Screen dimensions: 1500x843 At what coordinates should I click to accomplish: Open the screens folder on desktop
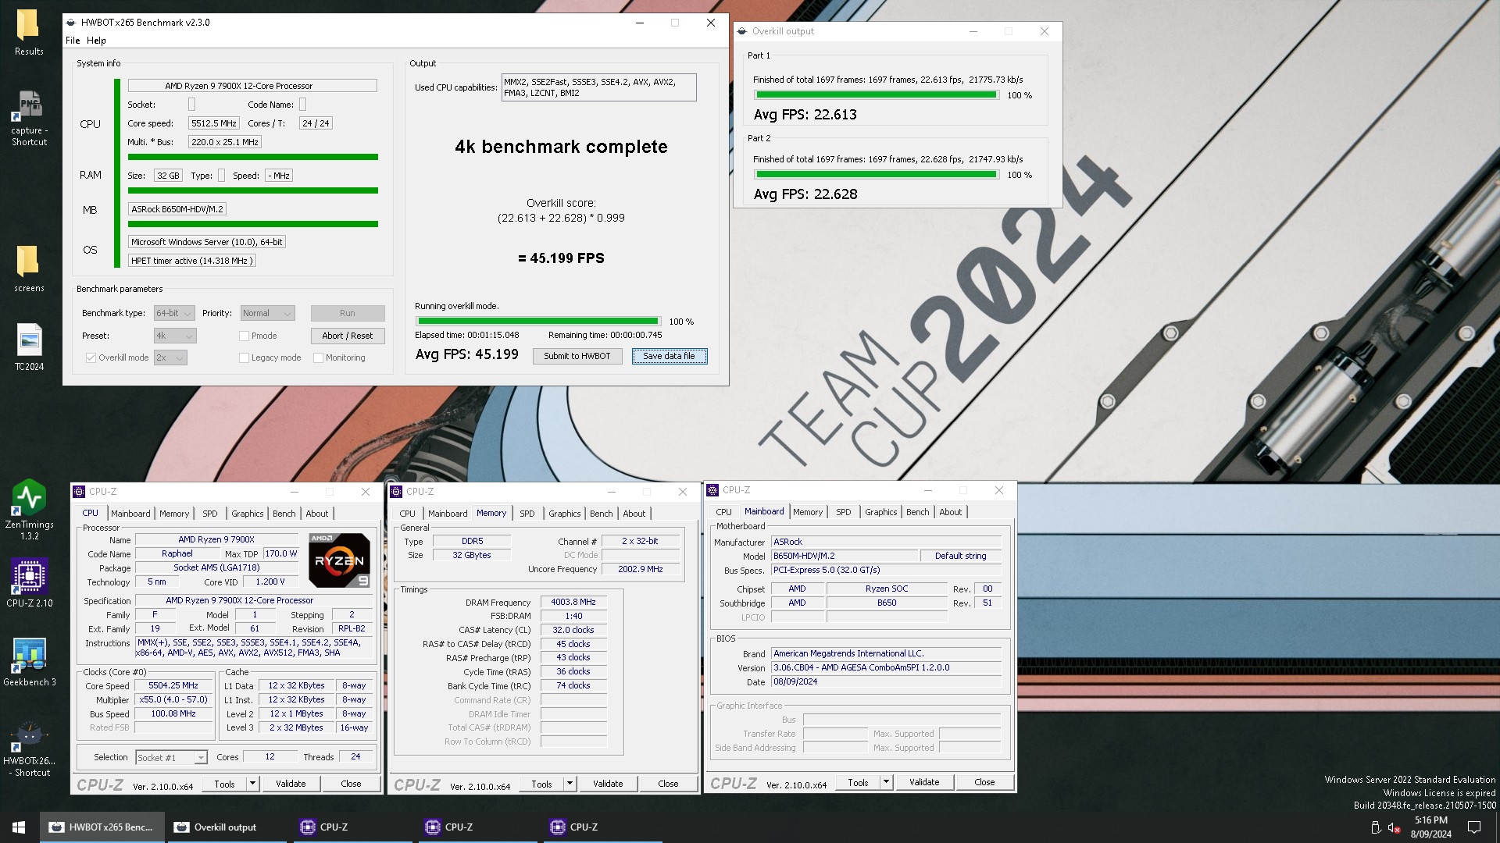(x=28, y=269)
